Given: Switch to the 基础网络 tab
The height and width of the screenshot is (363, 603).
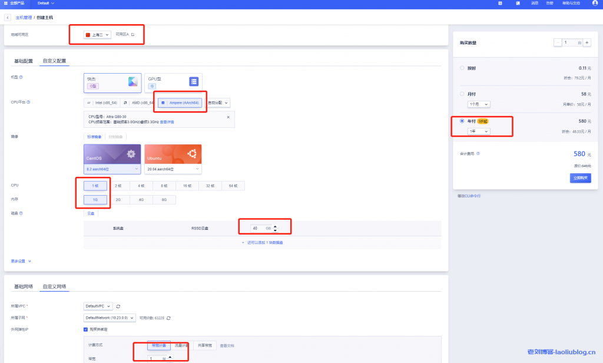Looking at the screenshot, I should tap(24, 287).
